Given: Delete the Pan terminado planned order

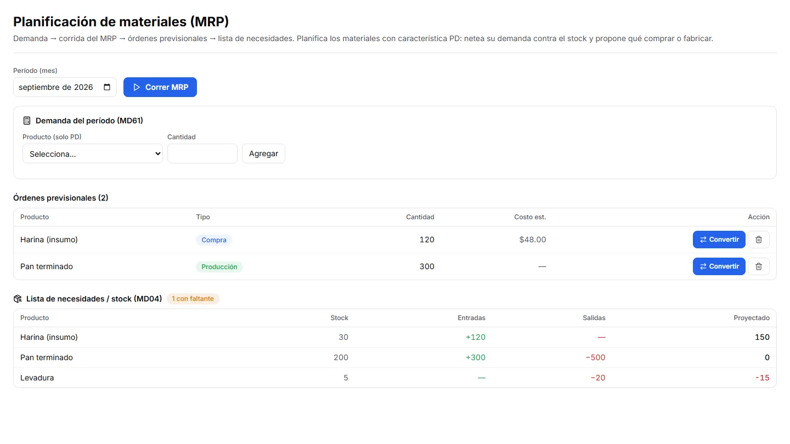Looking at the screenshot, I should (759, 266).
